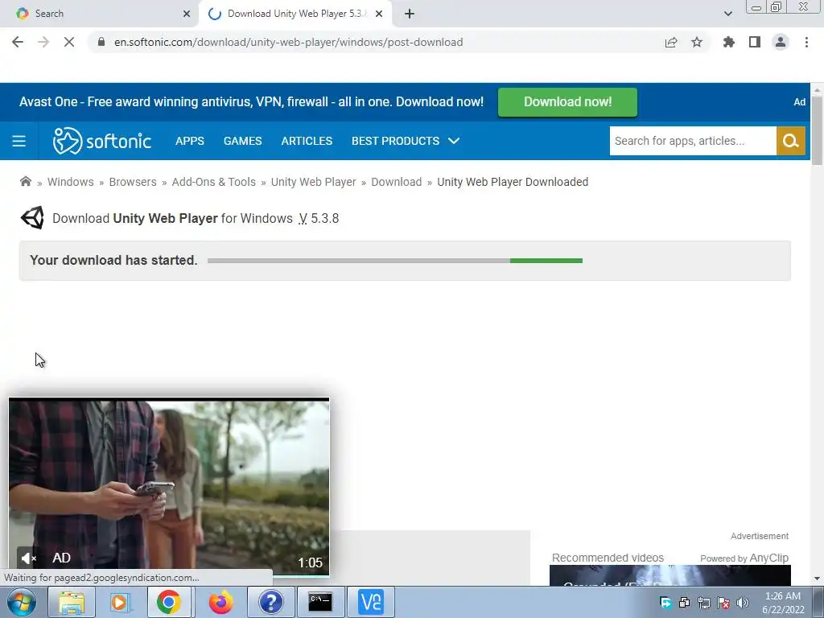
Task: Go back using the browser back arrow
Action: [18, 42]
